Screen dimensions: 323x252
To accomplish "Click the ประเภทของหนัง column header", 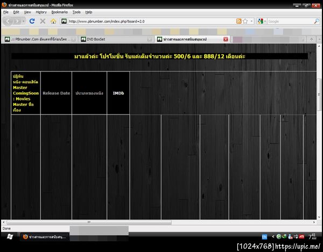I will click(89, 93).
